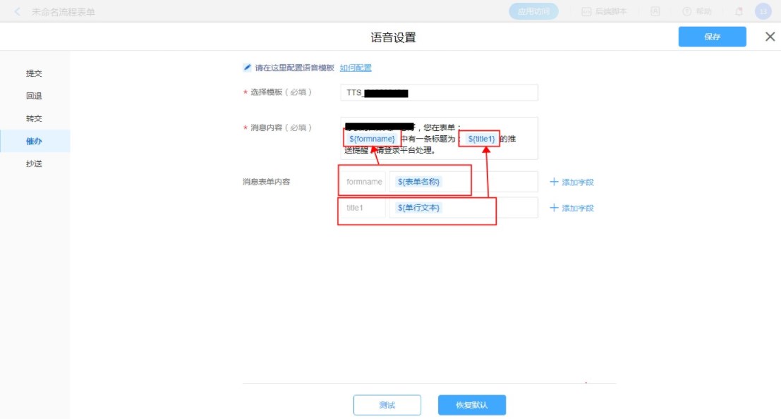Switch to the 回退 tab

[x=34, y=96]
